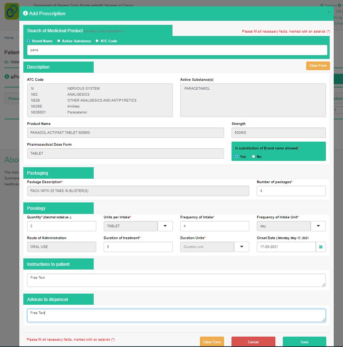343x347 pixels.
Task: Select Yes for brand substitution allowed
Action: (237, 156)
